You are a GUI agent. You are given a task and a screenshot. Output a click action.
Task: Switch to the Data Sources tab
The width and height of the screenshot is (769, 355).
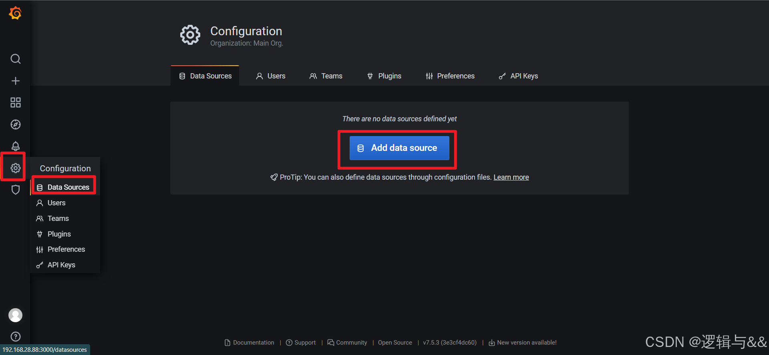tap(205, 76)
